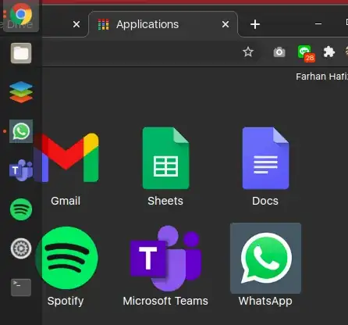
Task: Minimize the Chrome browser window
Action: click(318, 24)
